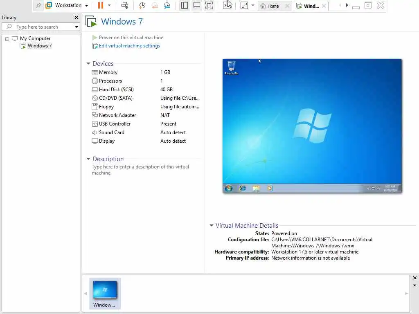Click the orange Suspend pause button

coord(101,5)
